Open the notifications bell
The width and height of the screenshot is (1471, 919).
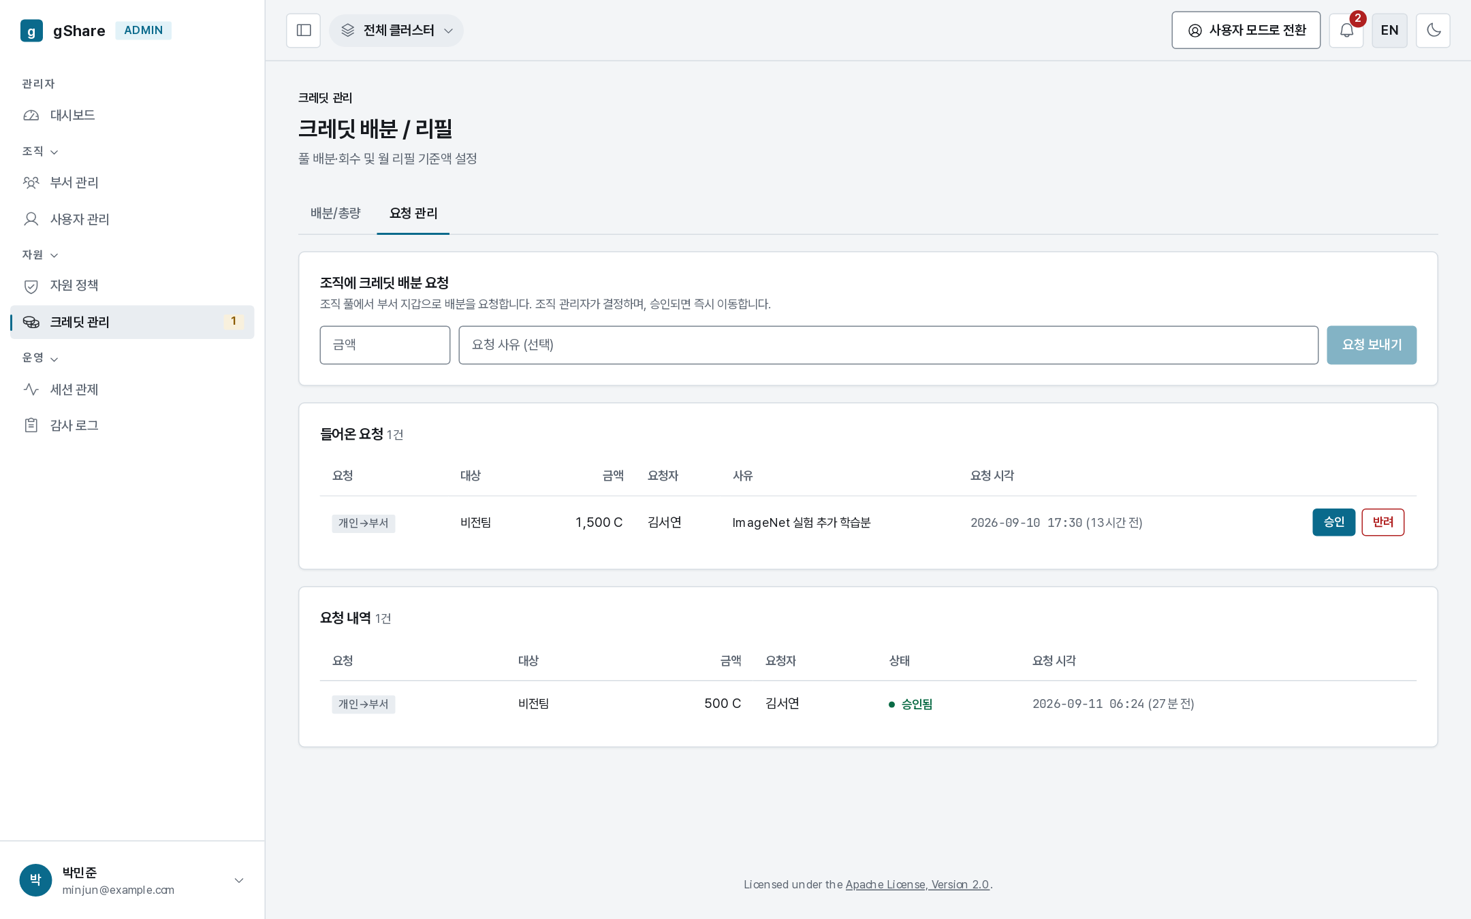pyautogui.click(x=1346, y=31)
